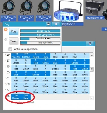
Task: Enable the Continuous operation checkbox
Action: [x=10, y=49]
